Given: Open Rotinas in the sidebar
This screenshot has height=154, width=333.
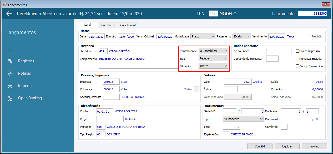Looking at the screenshot, I should click(x=24, y=73).
